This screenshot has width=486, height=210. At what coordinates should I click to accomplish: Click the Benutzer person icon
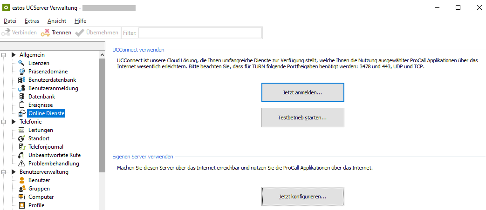[x=22, y=180]
